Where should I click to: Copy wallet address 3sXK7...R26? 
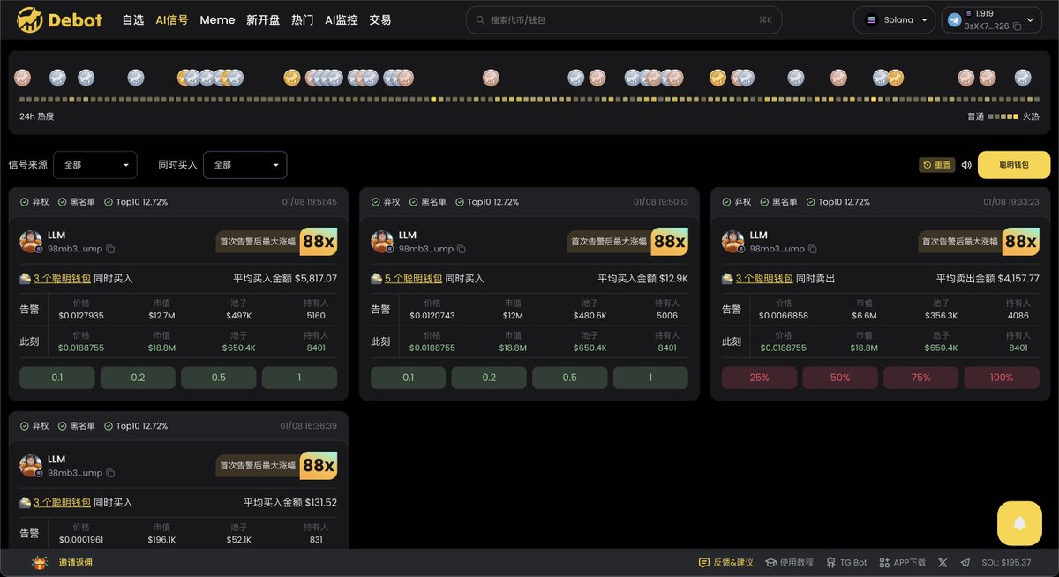[x=1017, y=26]
